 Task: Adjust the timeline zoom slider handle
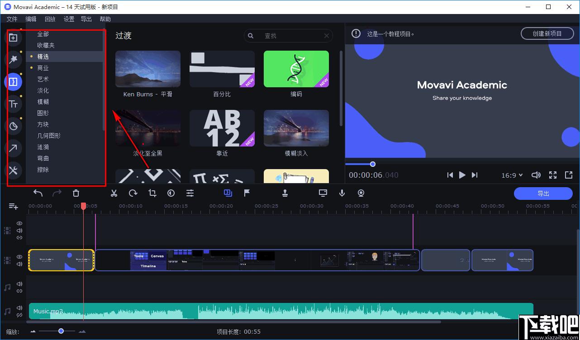tap(61, 331)
